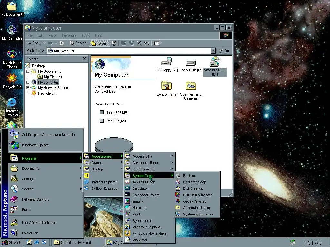Open the Help menu
This screenshot has width=330, height=247.
click(x=98, y=35)
